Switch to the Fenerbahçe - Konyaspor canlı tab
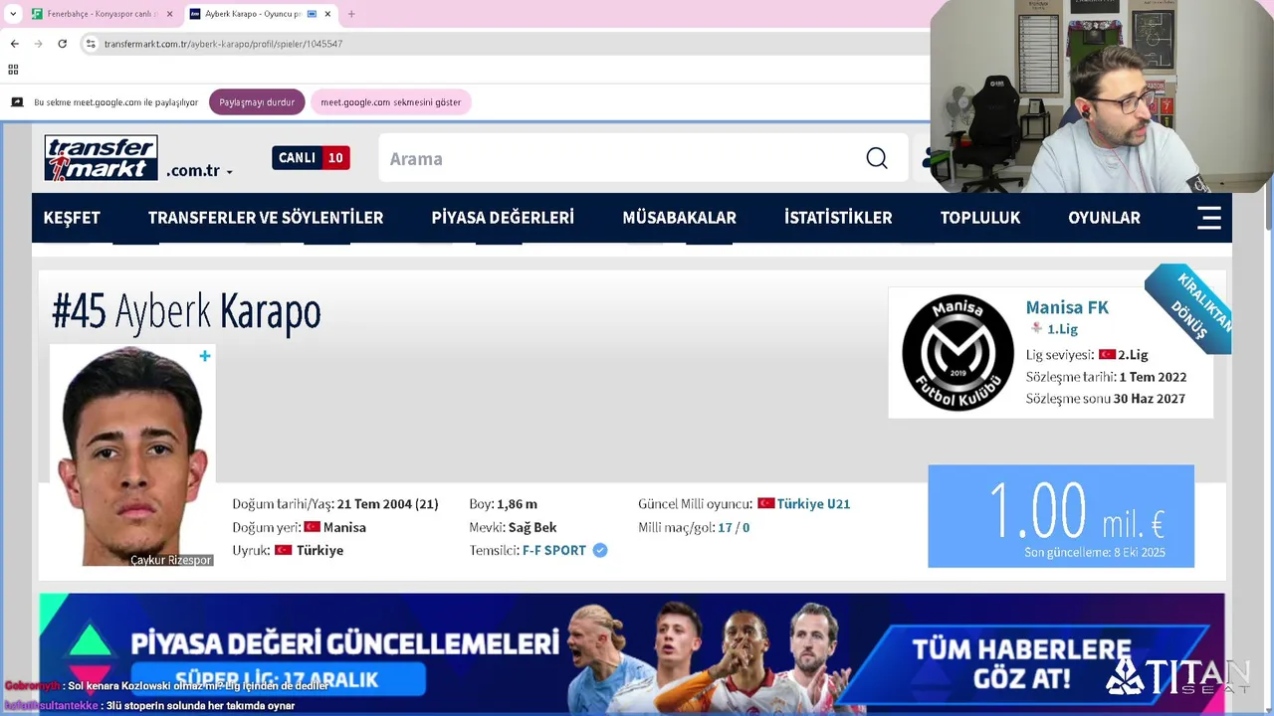This screenshot has height=716, width=1274. coord(102,14)
